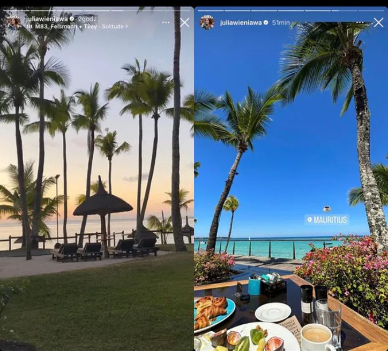This screenshot has width=388, height=351.
Task: Click the first progress segment of the left story
Action: (16, 11)
